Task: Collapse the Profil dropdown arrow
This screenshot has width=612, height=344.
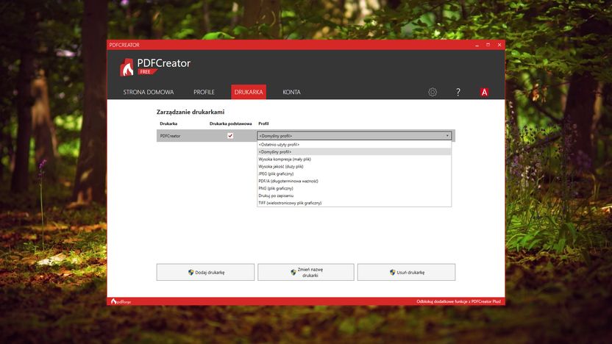Action: (x=447, y=136)
